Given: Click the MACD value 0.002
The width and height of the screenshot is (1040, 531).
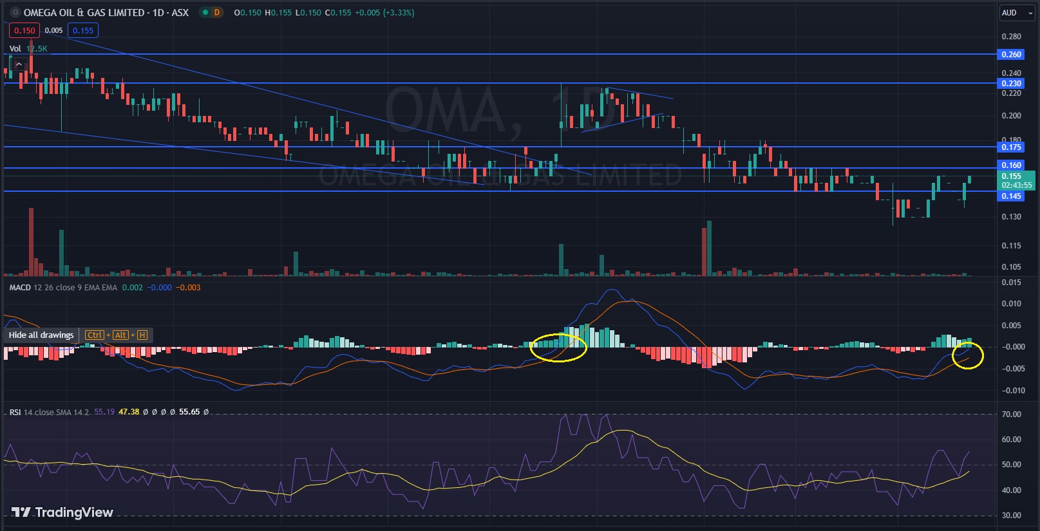Looking at the screenshot, I should pyautogui.click(x=133, y=287).
